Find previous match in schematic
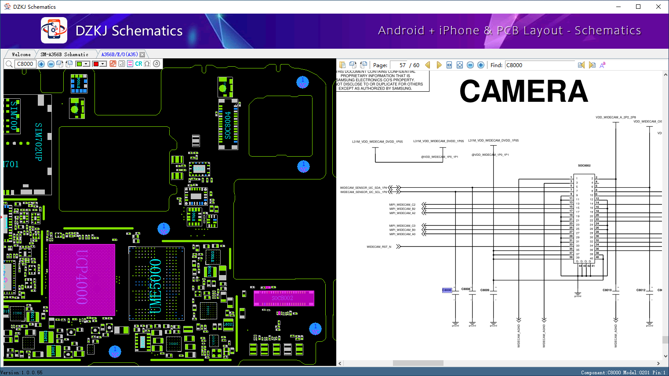 coord(581,65)
